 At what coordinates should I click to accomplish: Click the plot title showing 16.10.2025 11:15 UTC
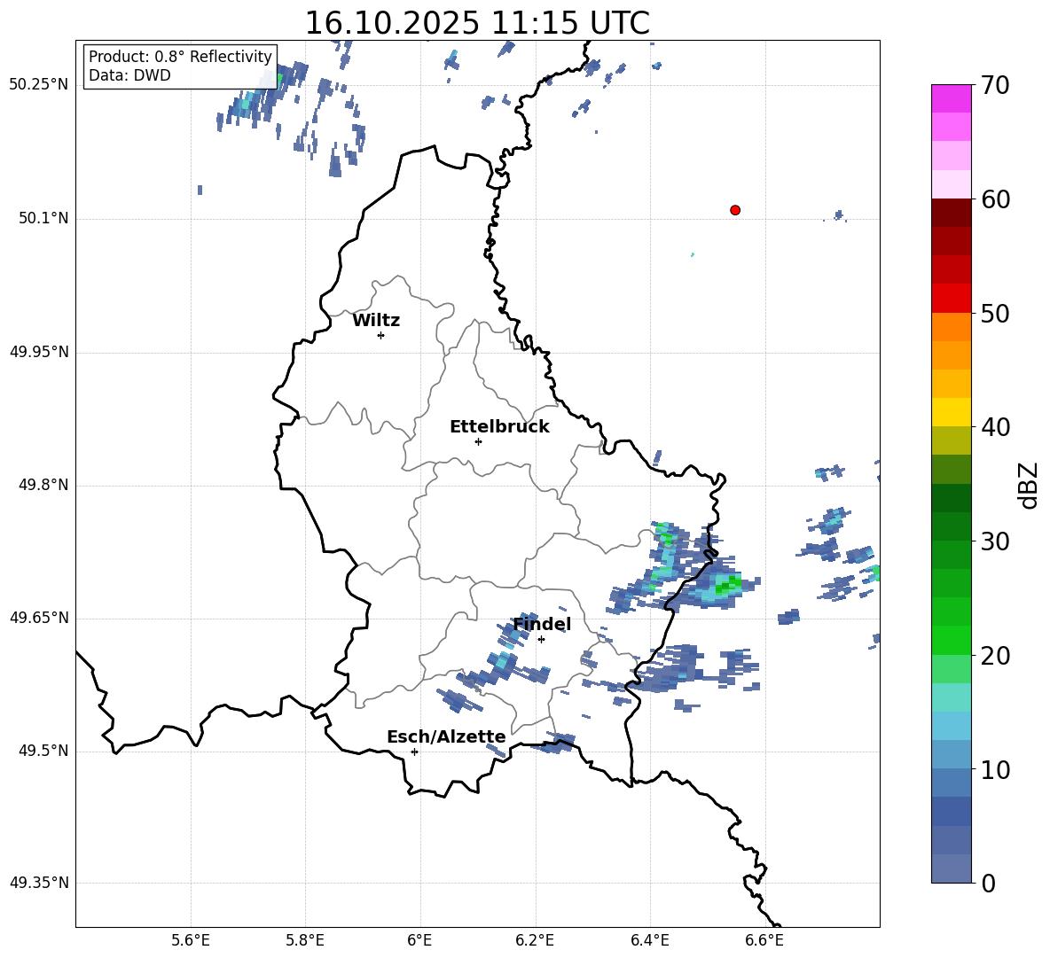477,23
